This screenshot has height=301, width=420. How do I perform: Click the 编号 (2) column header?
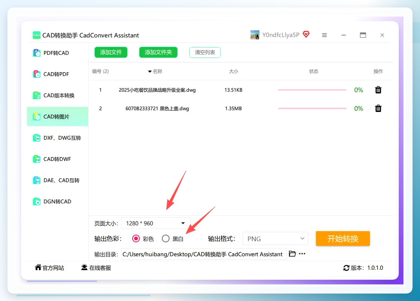(101, 71)
